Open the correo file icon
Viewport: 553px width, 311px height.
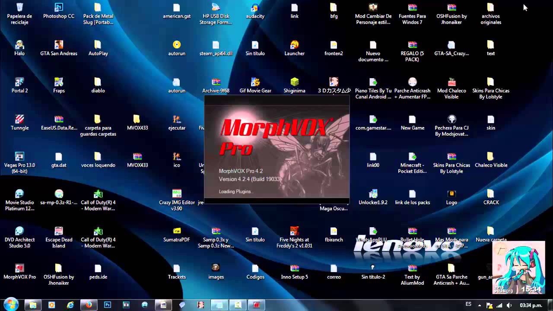(334, 271)
